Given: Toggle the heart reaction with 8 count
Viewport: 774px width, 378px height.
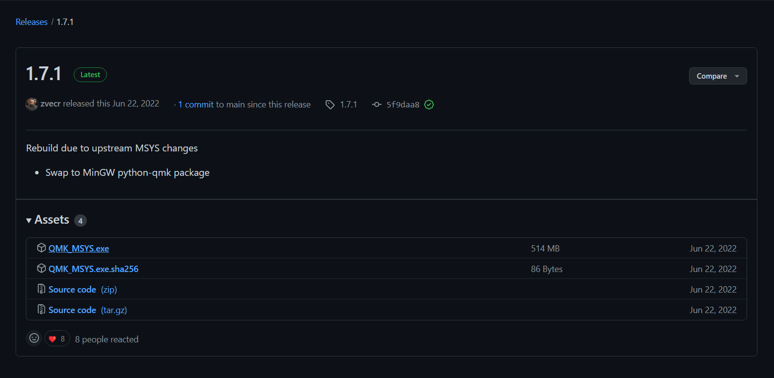Looking at the screenshot, I should point(57,338).
